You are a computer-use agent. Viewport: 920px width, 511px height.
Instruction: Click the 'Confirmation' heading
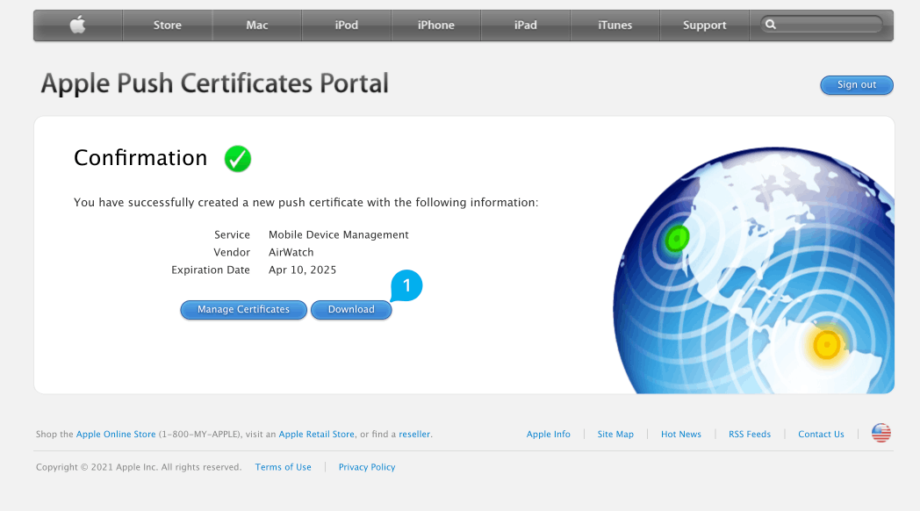pyautogui.click(x=140, y=158)
